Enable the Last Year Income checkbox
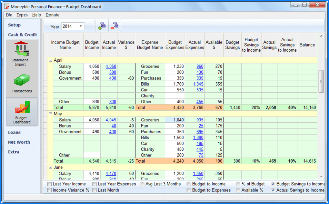This screenshot has width=329, height=204. click(49, 184)
